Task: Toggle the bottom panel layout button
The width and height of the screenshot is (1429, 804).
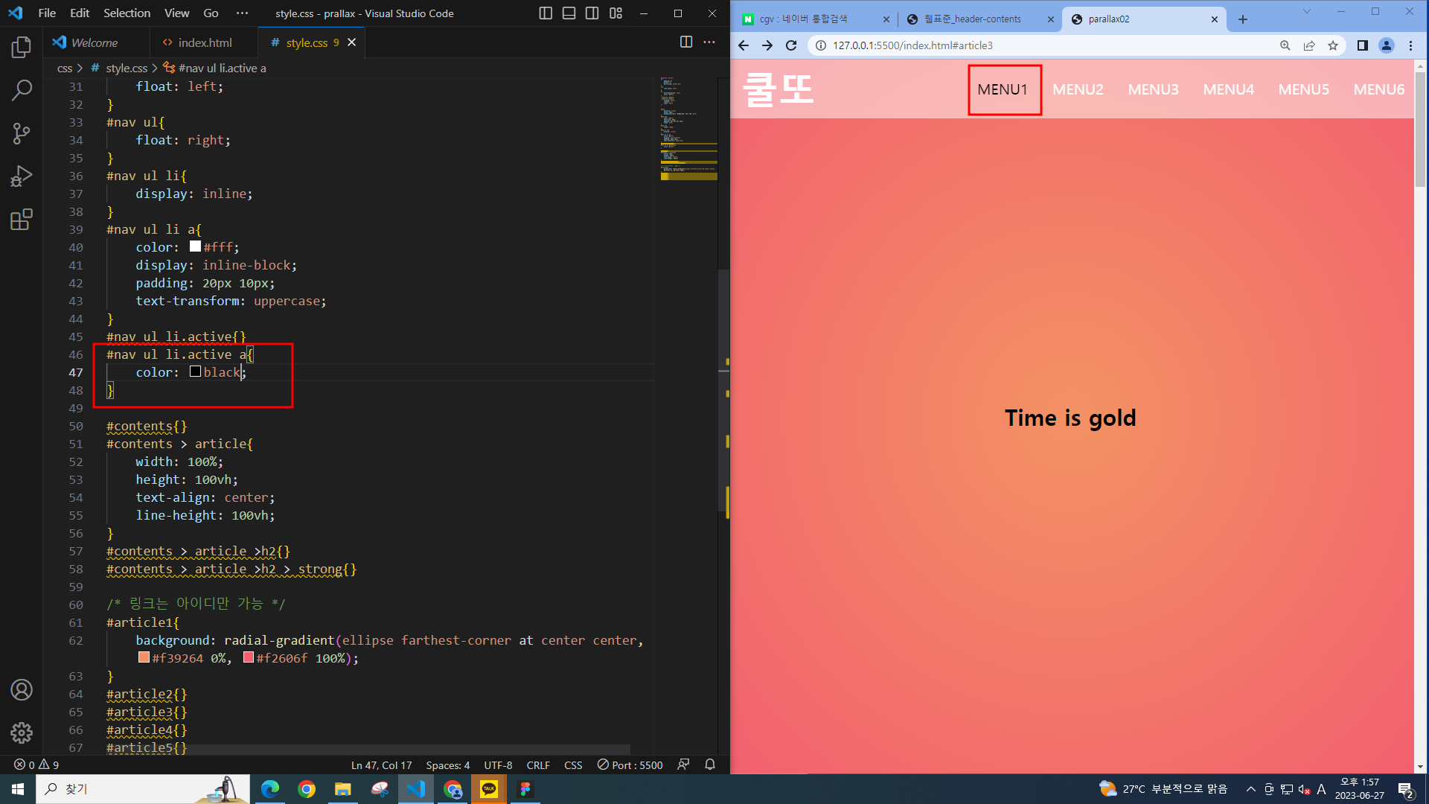Action: pos(569,13)
